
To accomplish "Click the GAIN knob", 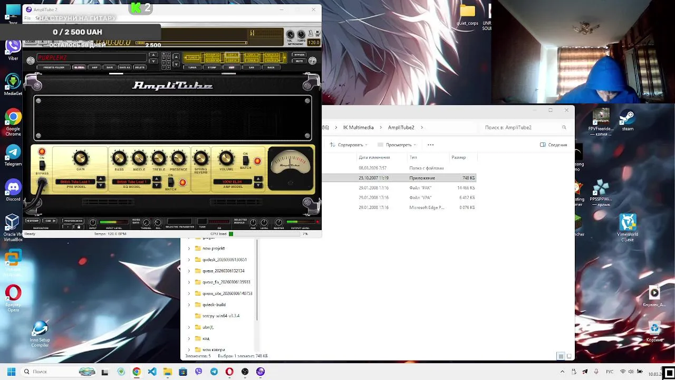I will [81, 158].
